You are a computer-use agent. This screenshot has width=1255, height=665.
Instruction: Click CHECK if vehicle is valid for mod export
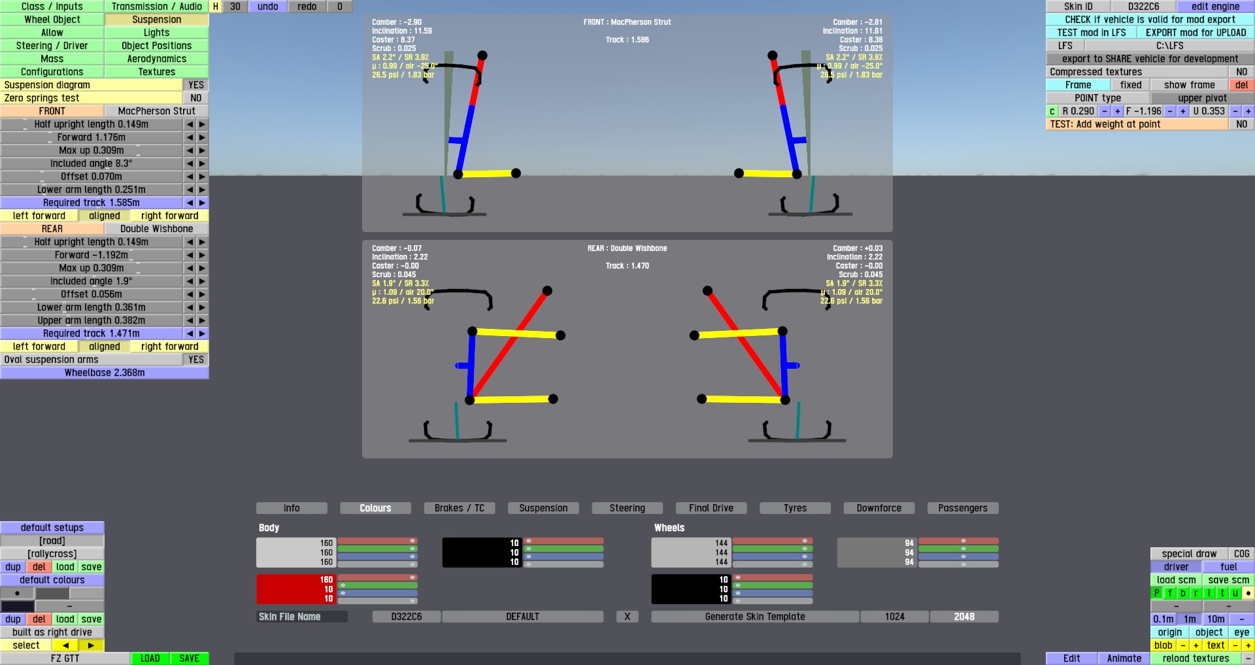point(1150,20)
